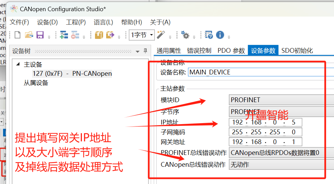The image size is (334, 184).
Task: Open the 字节序 dropdown
Action: (281, 112)
